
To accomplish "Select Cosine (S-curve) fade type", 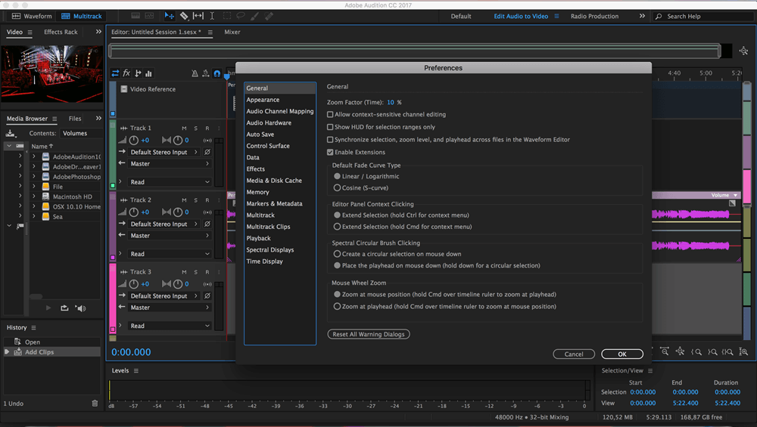I will point(337,188).
